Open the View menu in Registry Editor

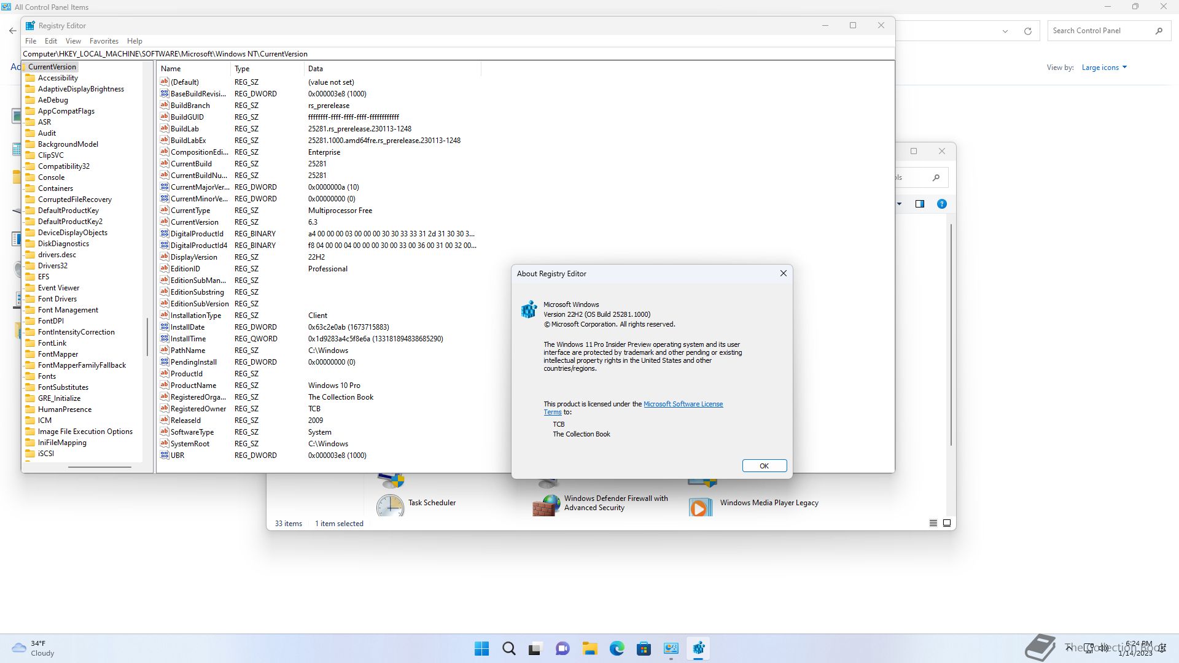pos(73,41)
